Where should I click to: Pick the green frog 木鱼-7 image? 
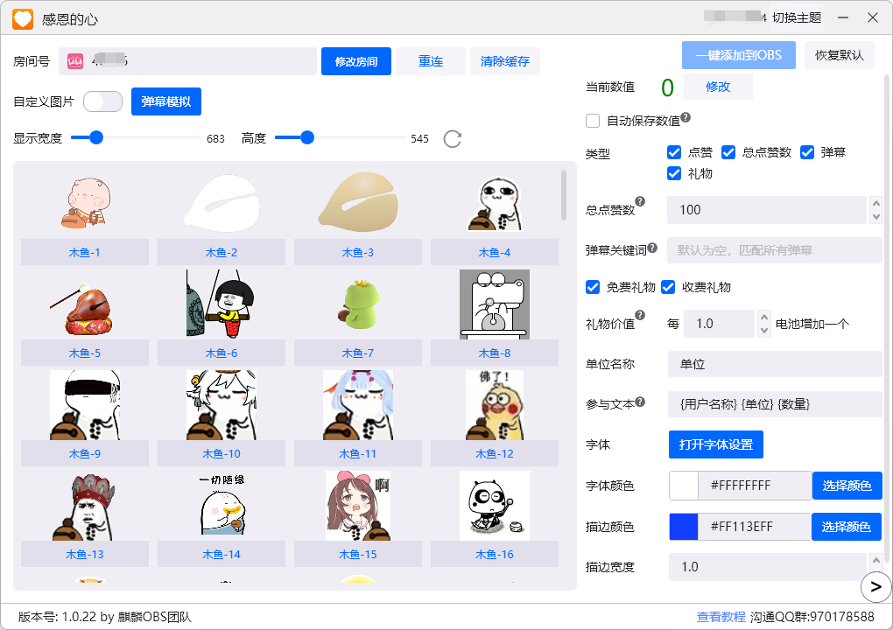point(358,304)
